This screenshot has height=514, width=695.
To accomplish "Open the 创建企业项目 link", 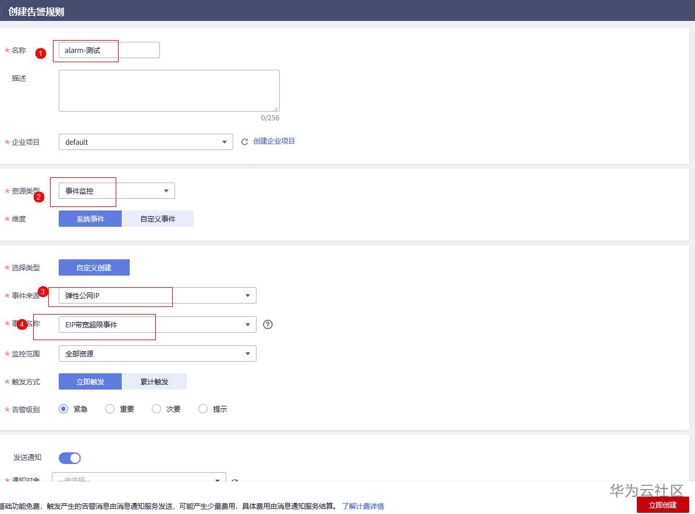I will pos(274,141).
